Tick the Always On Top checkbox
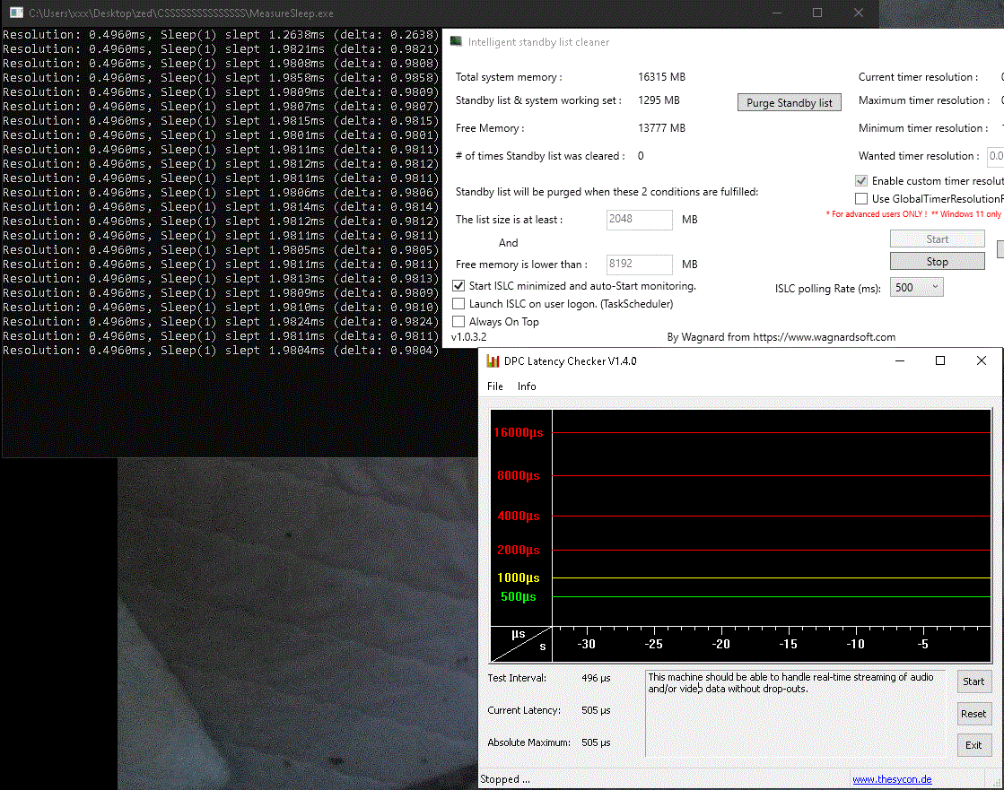1004x790 pixels. (458, 322)
